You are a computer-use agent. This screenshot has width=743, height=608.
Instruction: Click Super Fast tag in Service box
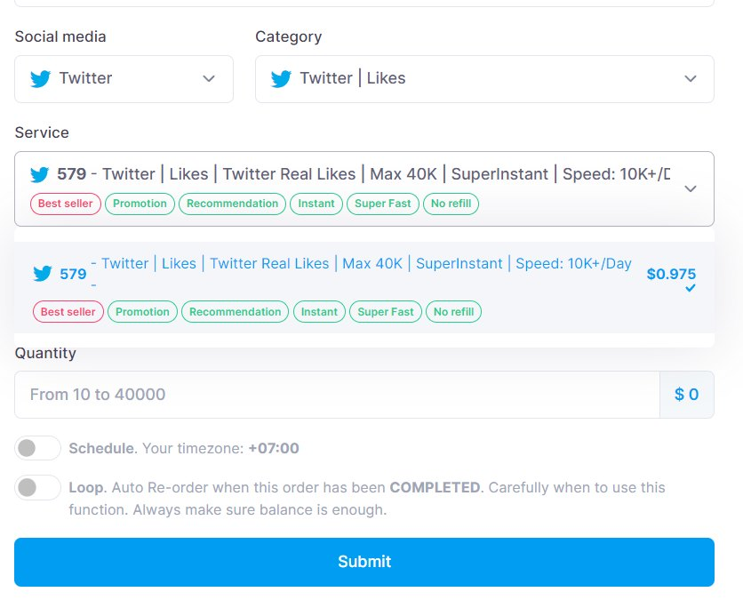click(383, 204)
